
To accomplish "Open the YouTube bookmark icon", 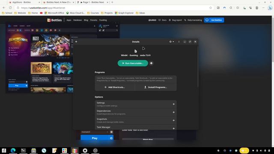I will point(41,13).
